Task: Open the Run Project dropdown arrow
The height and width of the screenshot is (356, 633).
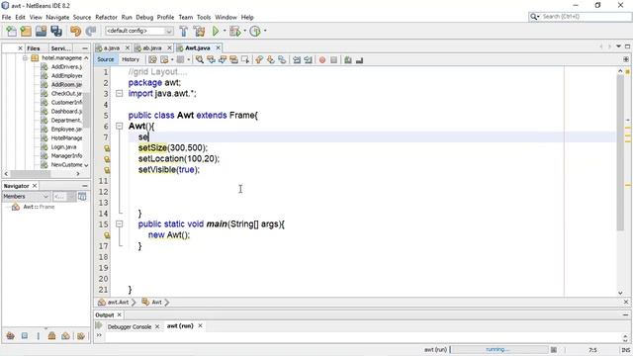Action: click(225, 31)
